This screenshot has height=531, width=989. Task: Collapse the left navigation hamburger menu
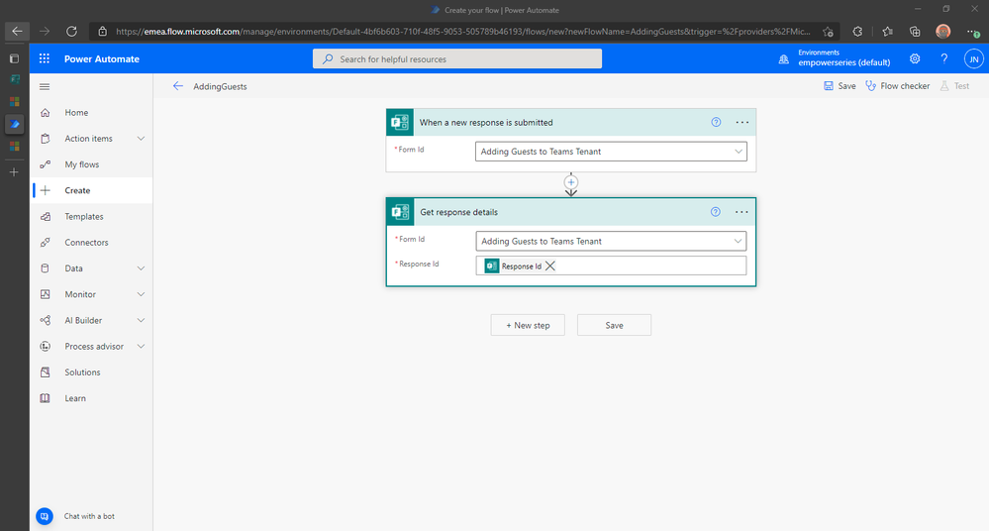pos(45,86)
